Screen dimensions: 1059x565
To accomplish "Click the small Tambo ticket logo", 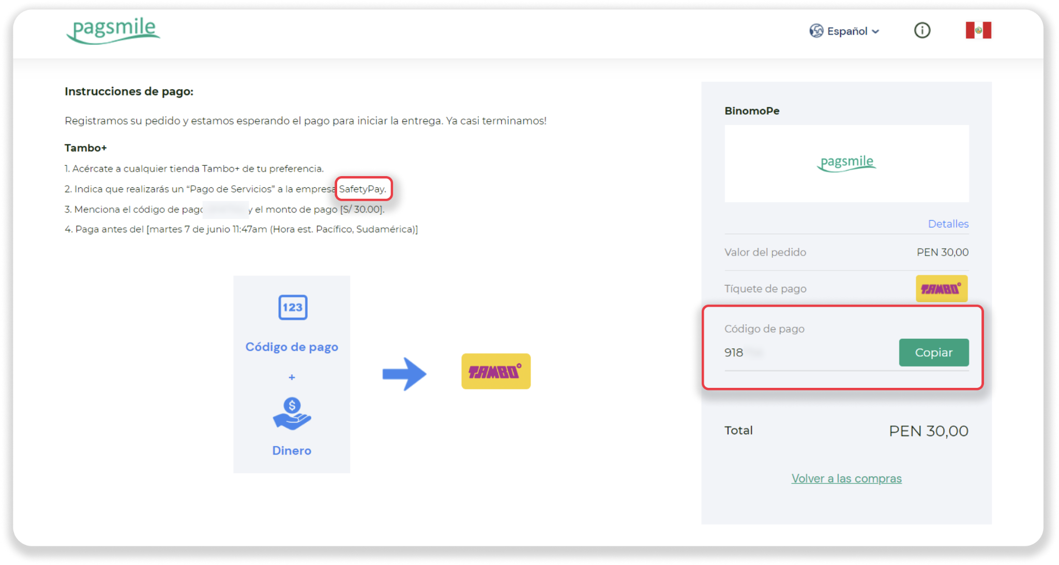I will (x=941, y=289).
